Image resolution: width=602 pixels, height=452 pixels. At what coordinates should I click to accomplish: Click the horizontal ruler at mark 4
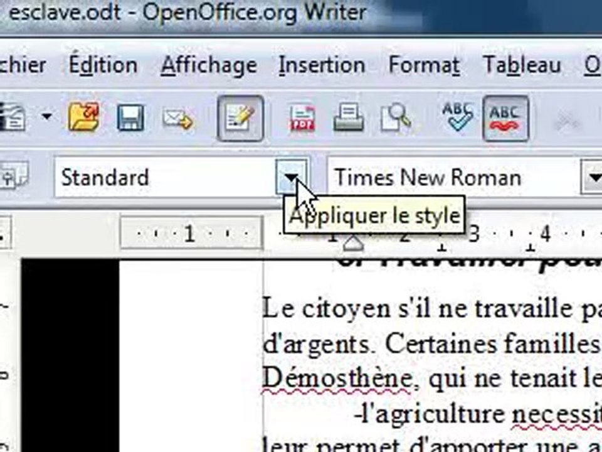(546, 233)
